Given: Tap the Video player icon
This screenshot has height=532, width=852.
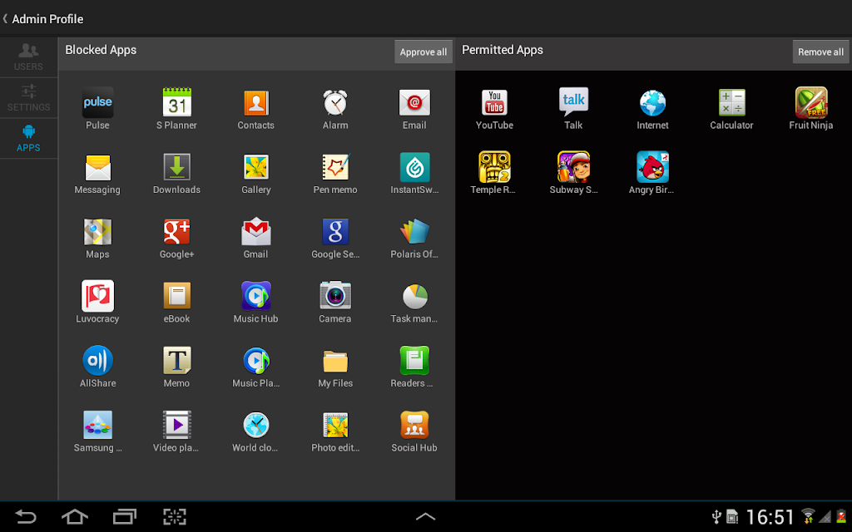Looking at the screenshot, I should [x=177, y=425].
